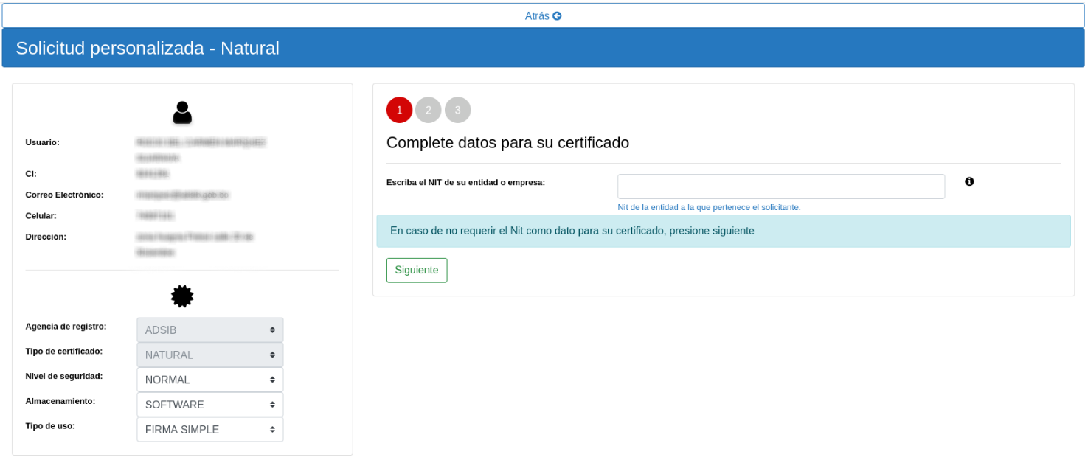The width and height of the screenshot is (1085, 460).
Task: Click the left-arrow icon beside Atrás
Action: (x=557, y=15)
